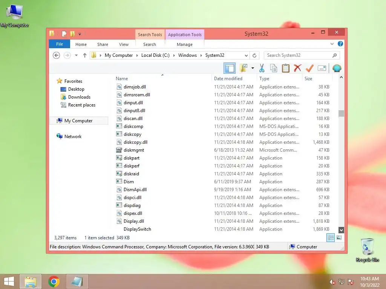Click the folder options toolbar icon
386x289 pixels.
pos(244,68)
